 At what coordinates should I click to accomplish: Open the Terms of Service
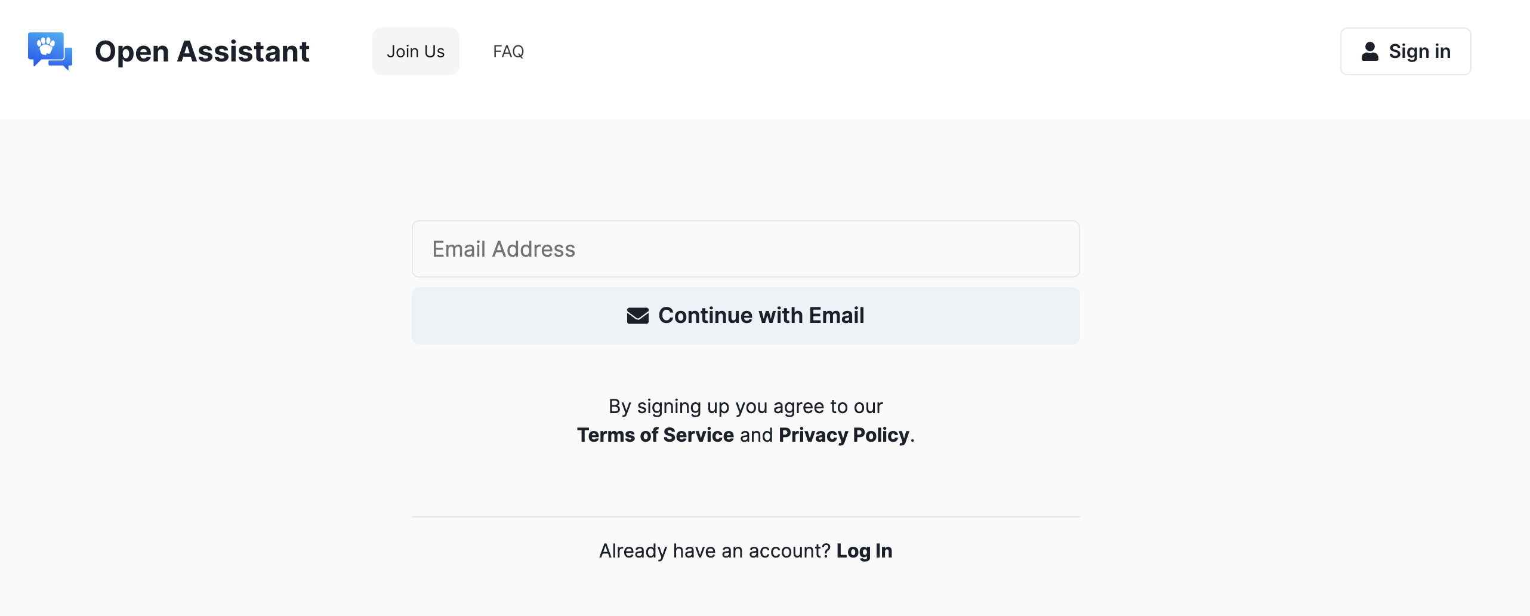655,435
